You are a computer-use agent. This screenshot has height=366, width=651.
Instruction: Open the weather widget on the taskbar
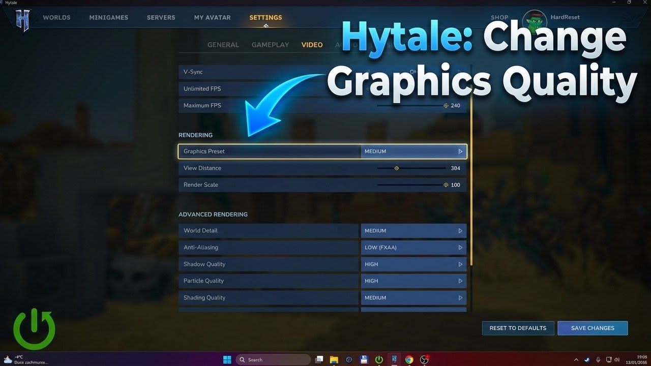coord(24,359)
